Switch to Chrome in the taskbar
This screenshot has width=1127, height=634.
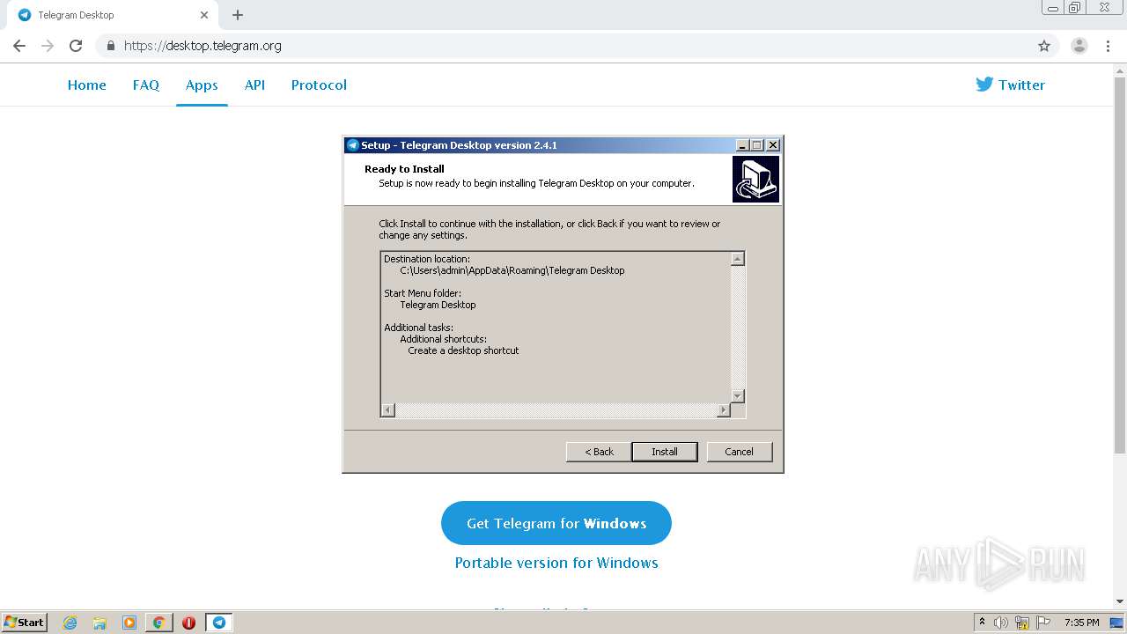(158, 623)
